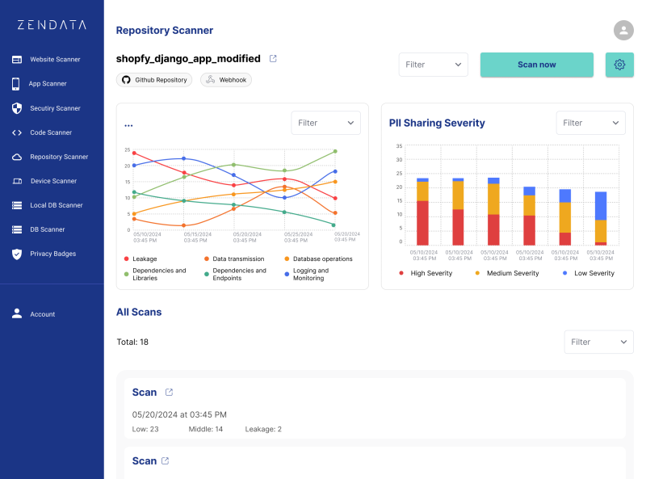Click the Code Scanner brackets icon

(x=17, y=132)
